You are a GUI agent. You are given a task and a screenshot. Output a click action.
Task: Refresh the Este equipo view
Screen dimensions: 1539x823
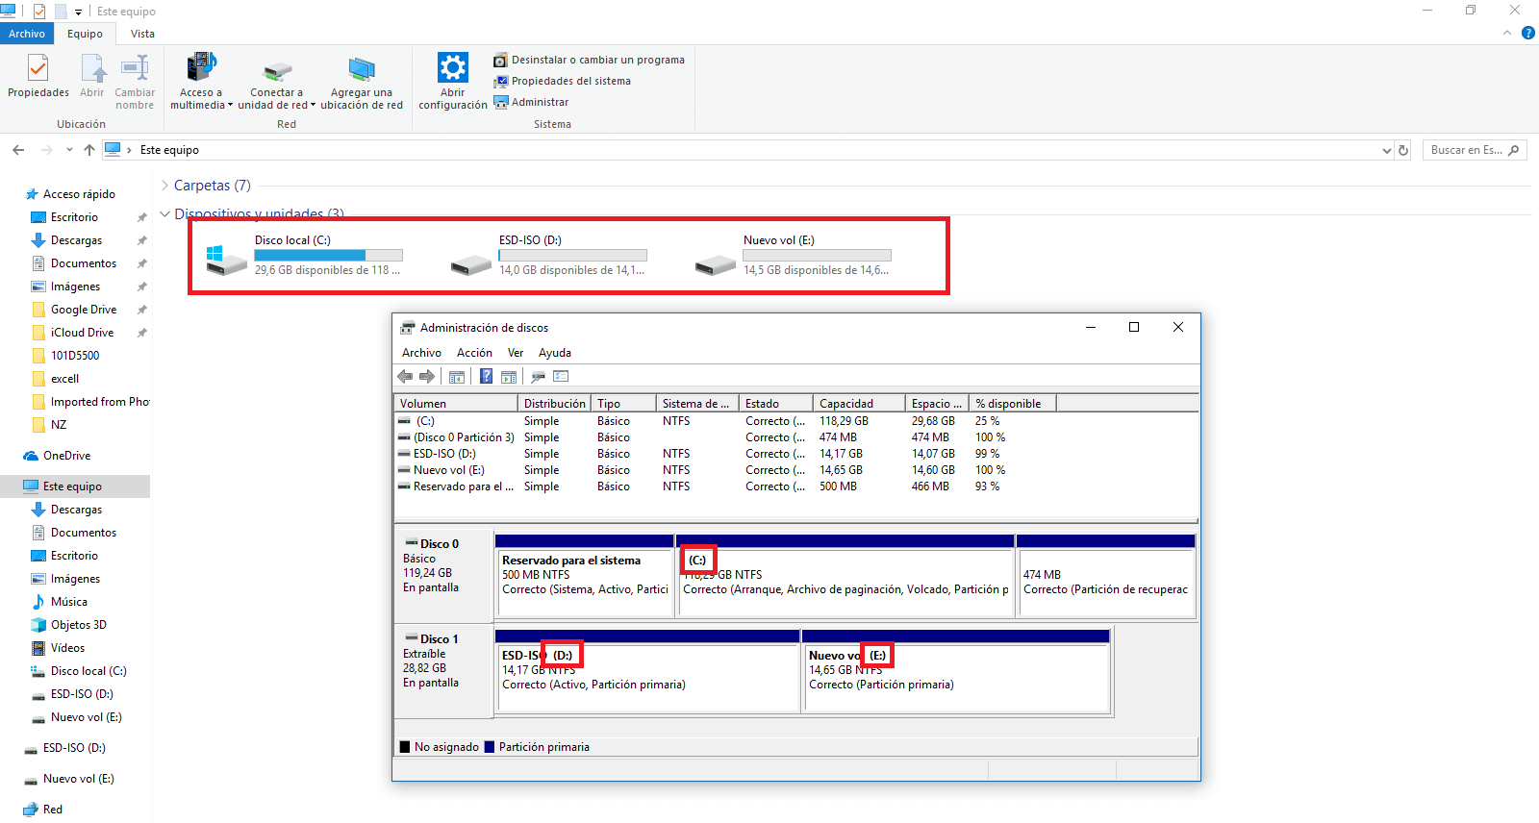1403,150
